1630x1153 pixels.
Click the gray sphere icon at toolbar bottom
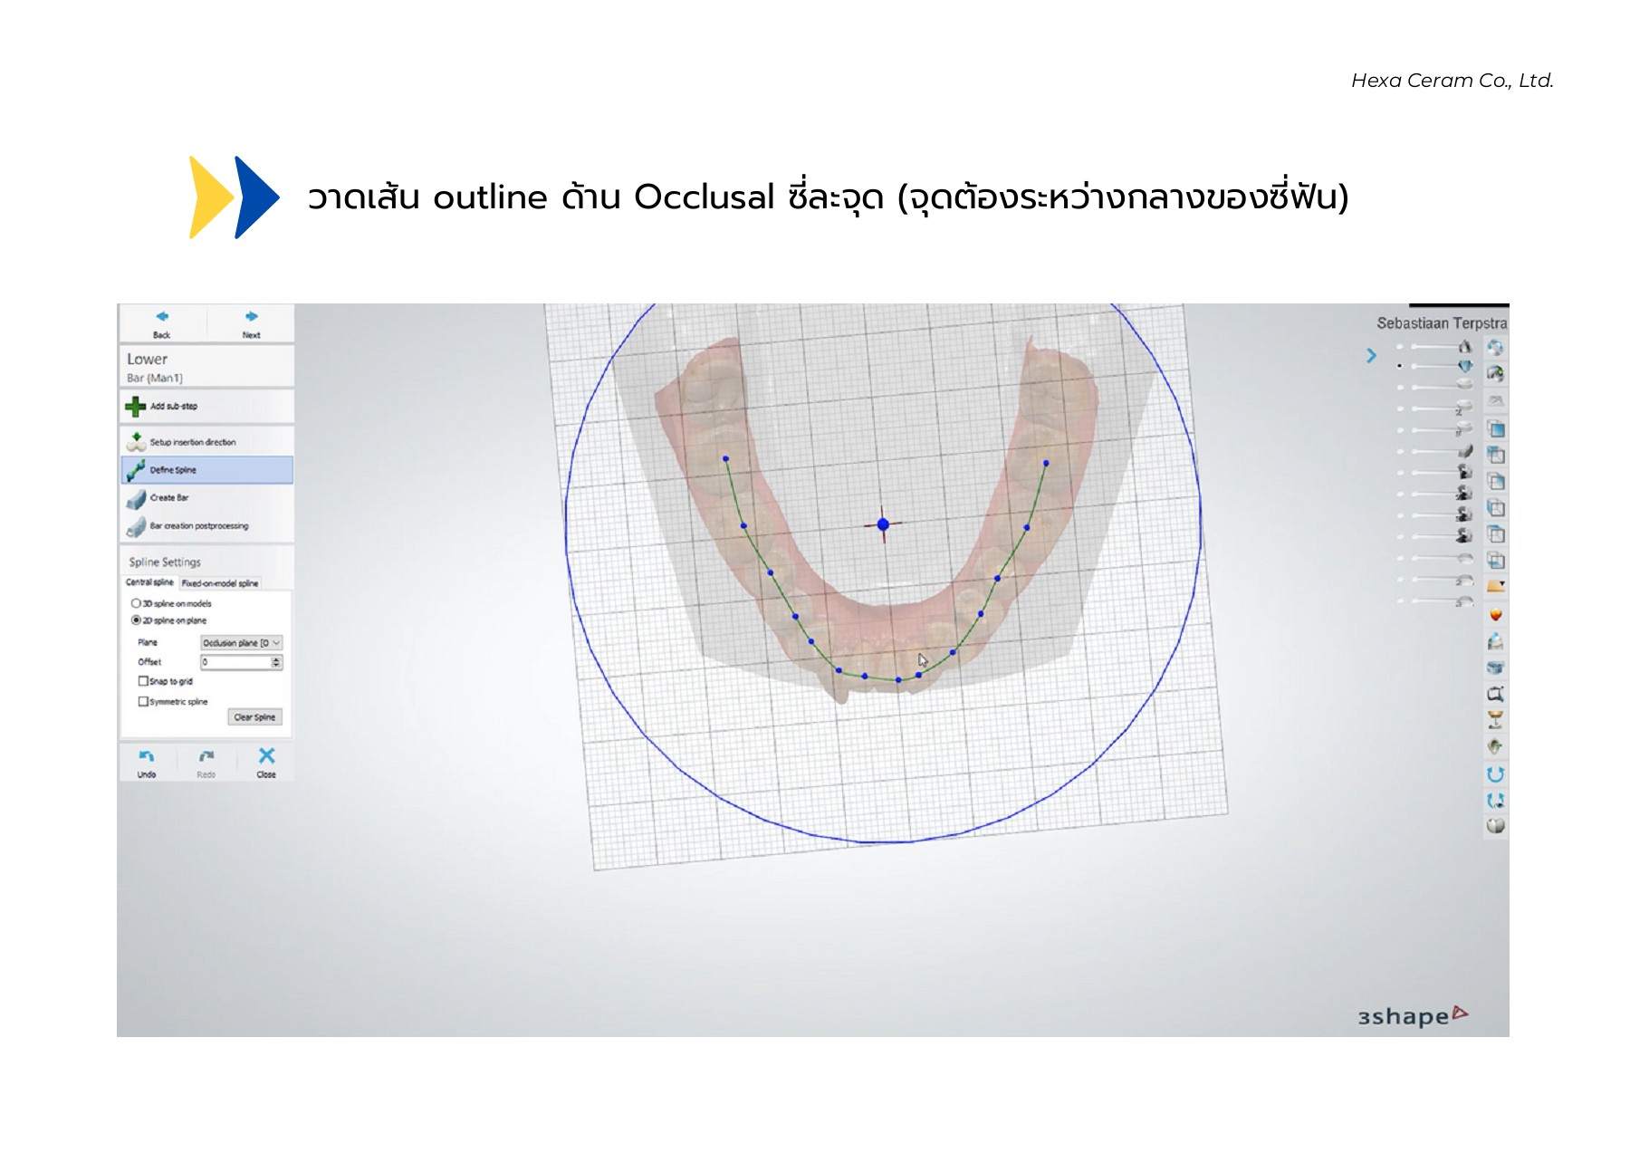(1496, 826)
